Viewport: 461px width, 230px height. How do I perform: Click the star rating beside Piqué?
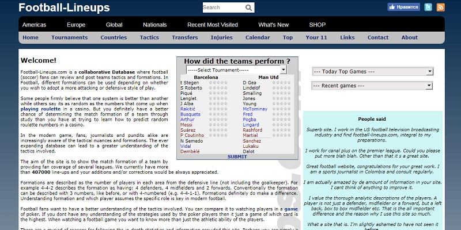[x=217, y=93]
